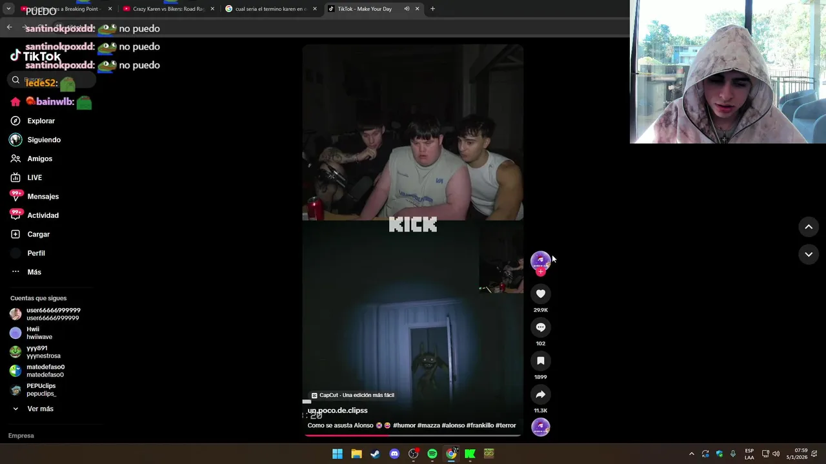This screenshot has width=826, height=464.
Task: Open tab search dropdown in Chrome
Action: tap(9, 9)
